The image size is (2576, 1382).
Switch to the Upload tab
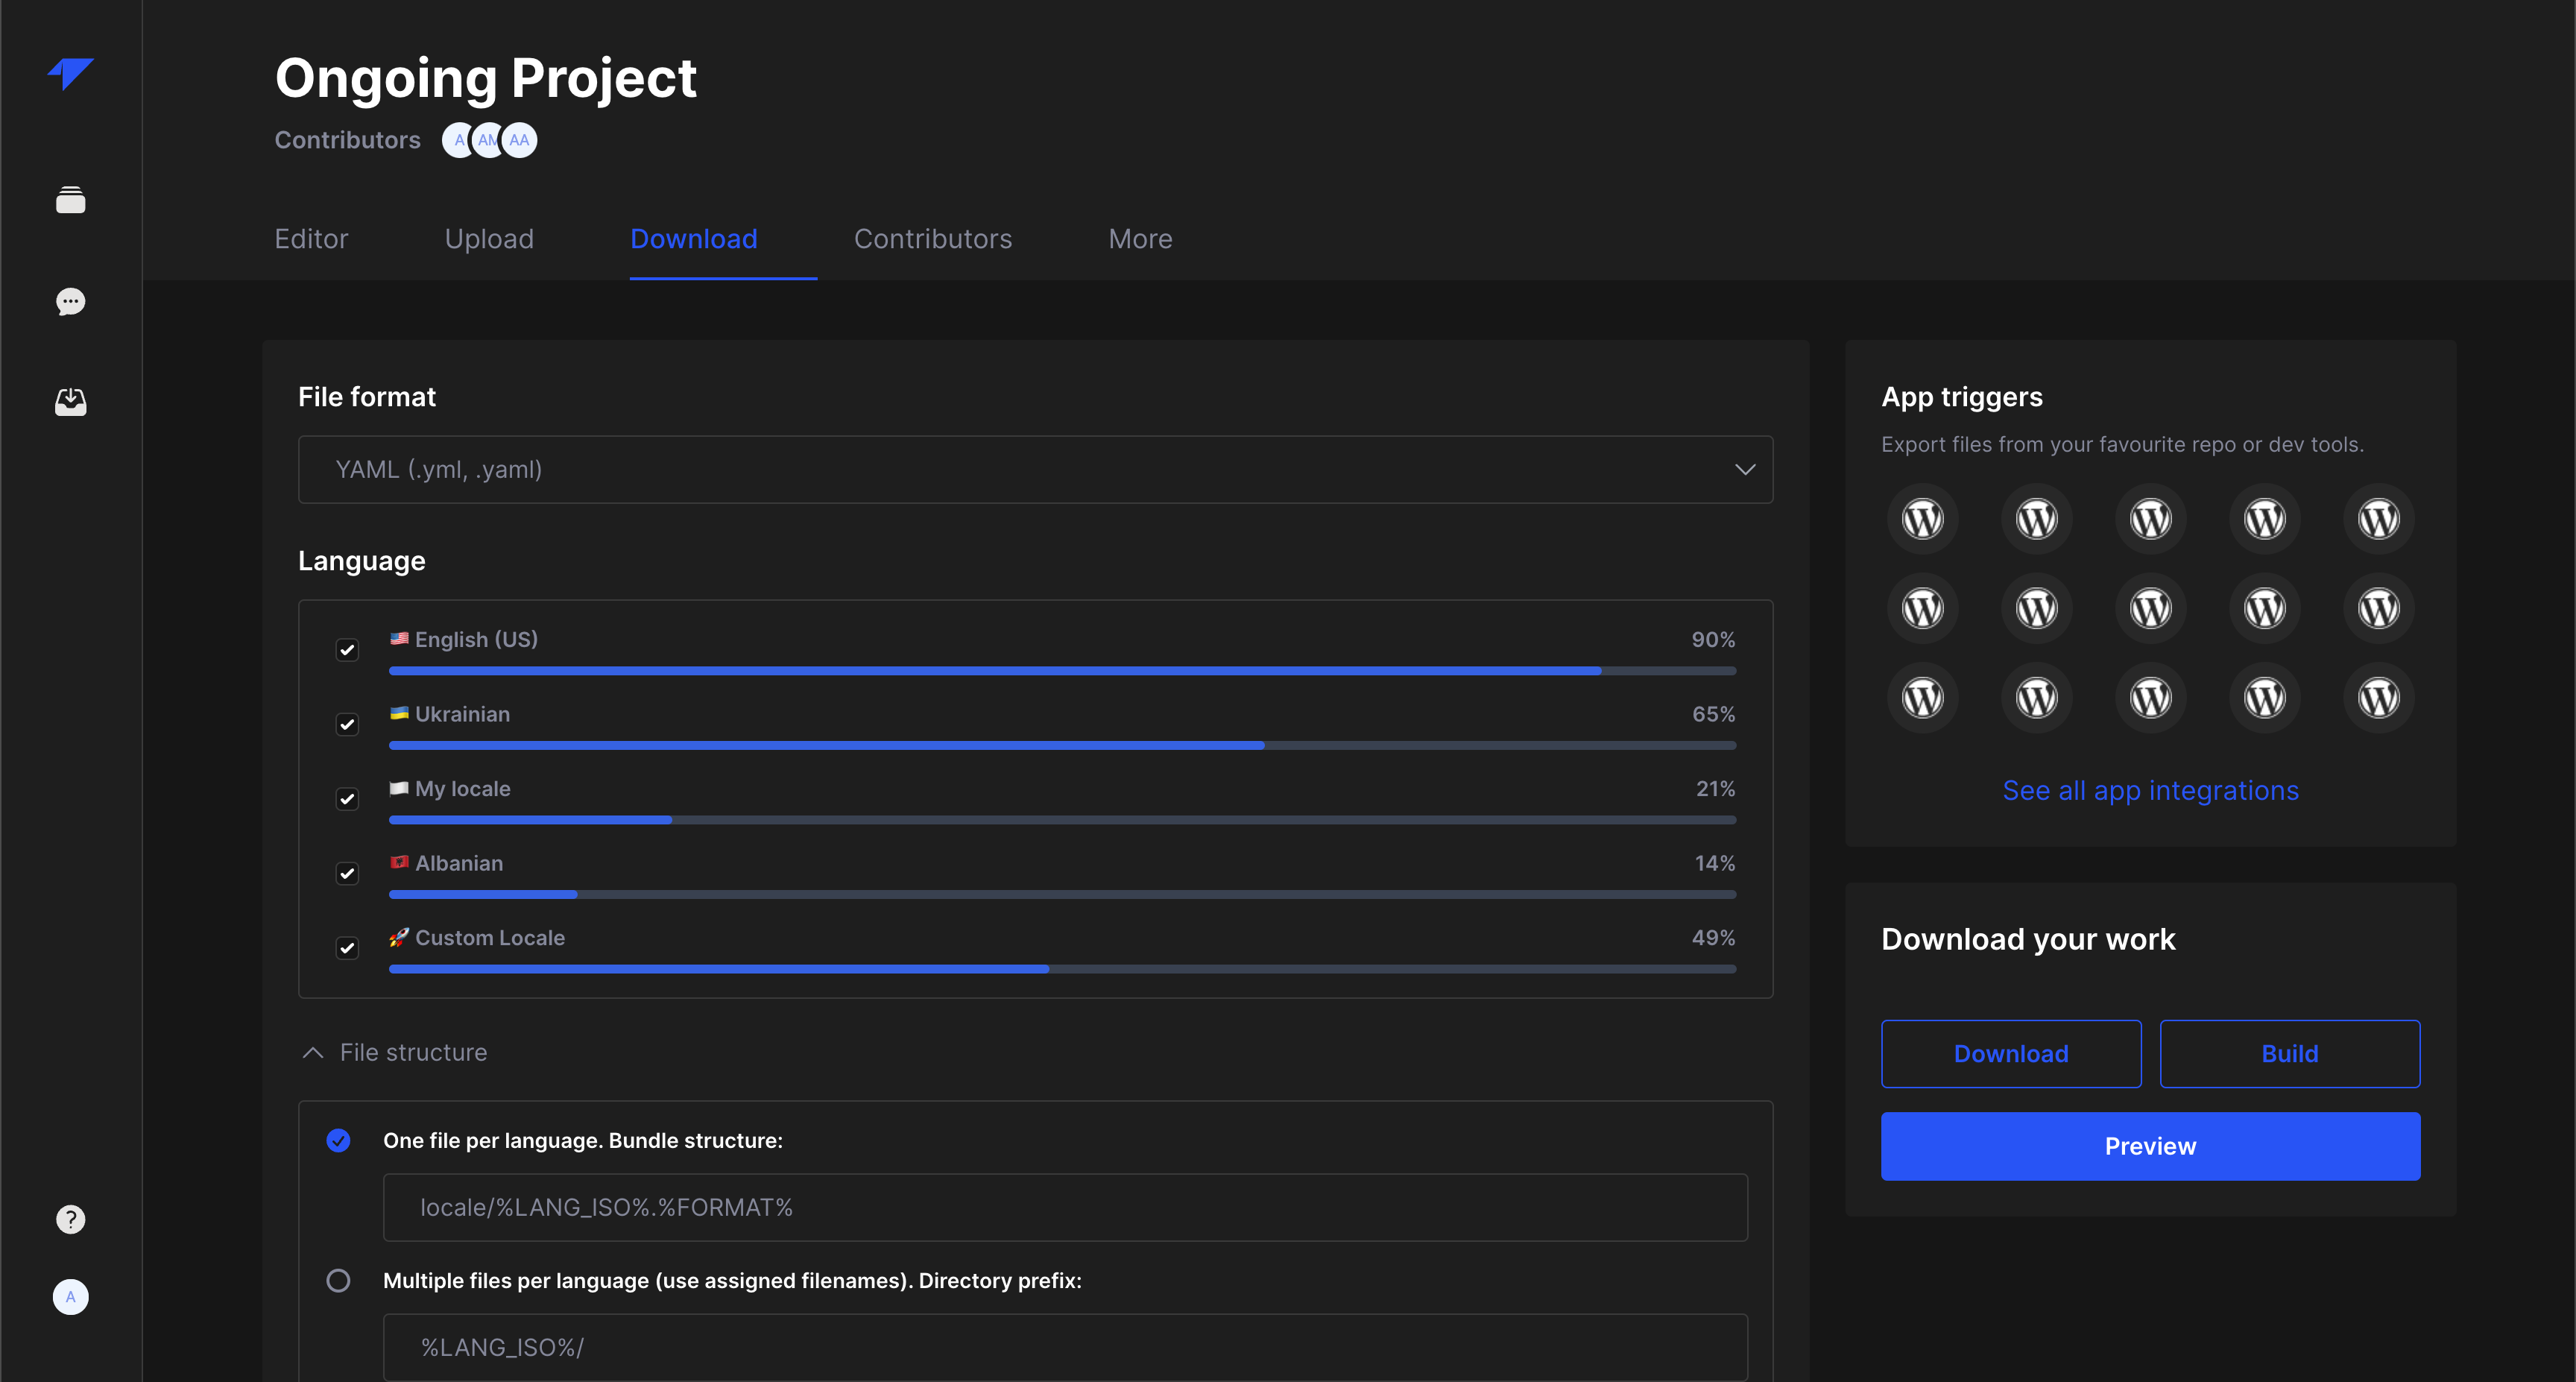click(489, 239)
